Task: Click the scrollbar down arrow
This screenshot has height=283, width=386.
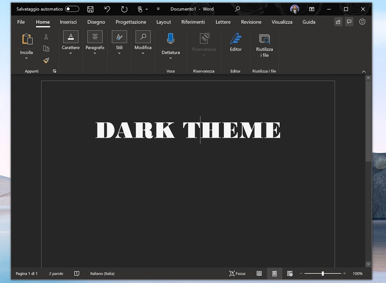Action: pos(368,264)
